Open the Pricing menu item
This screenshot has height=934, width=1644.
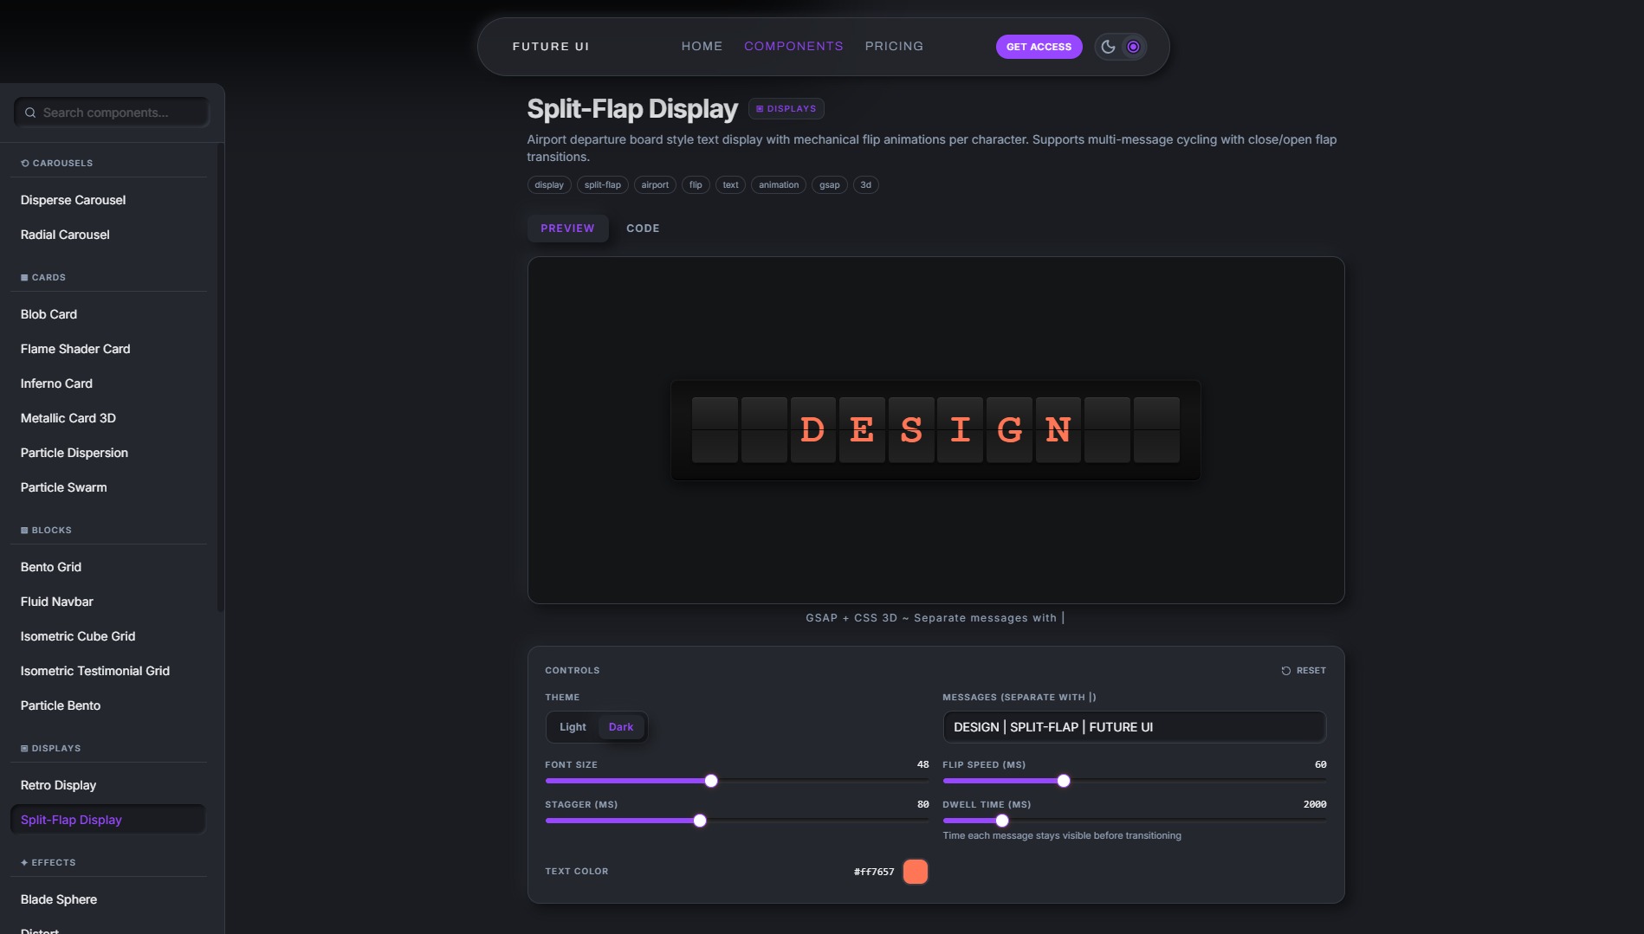click(894, 46)
